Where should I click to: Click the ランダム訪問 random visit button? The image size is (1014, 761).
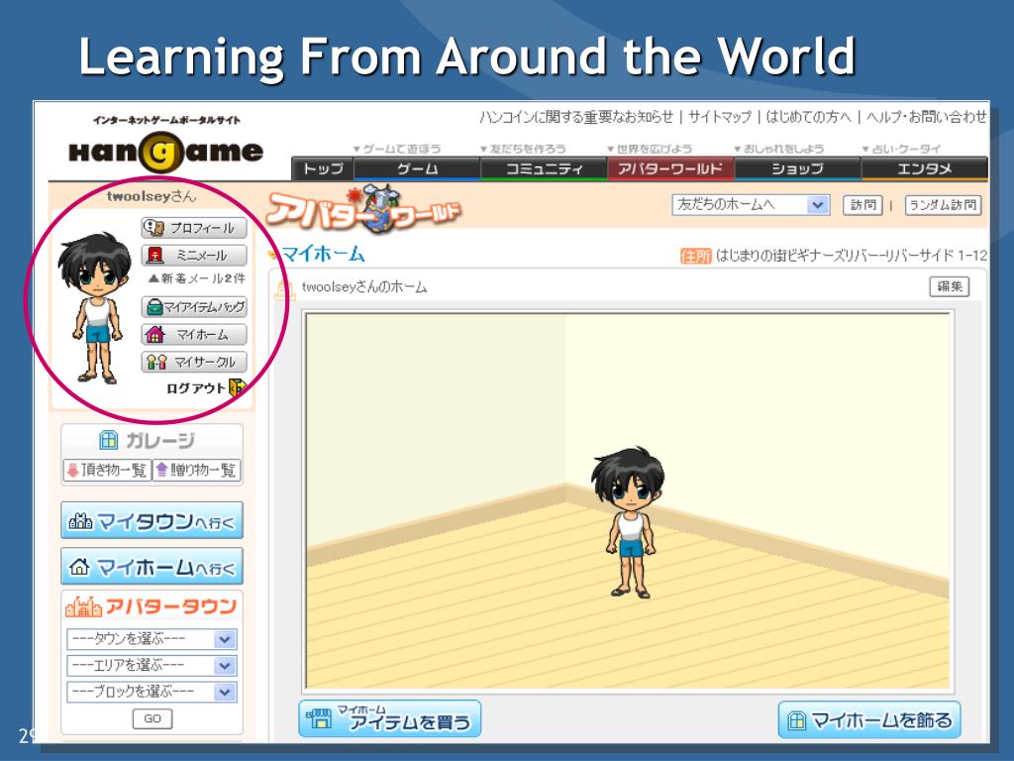[x=943, y=205]
